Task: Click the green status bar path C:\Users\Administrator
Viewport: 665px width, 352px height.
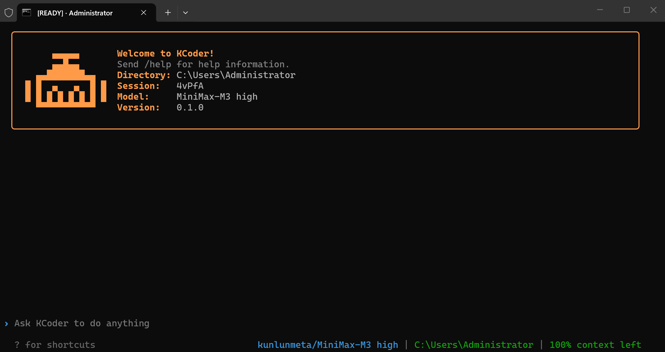Action: click(474, 345)
